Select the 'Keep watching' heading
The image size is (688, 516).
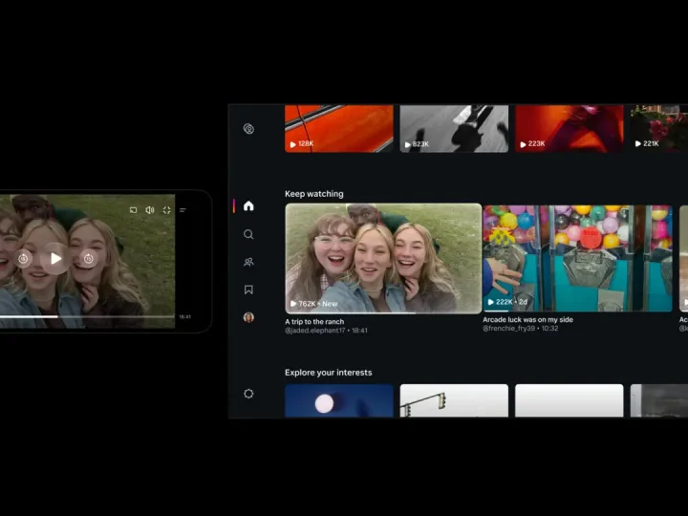314,194
